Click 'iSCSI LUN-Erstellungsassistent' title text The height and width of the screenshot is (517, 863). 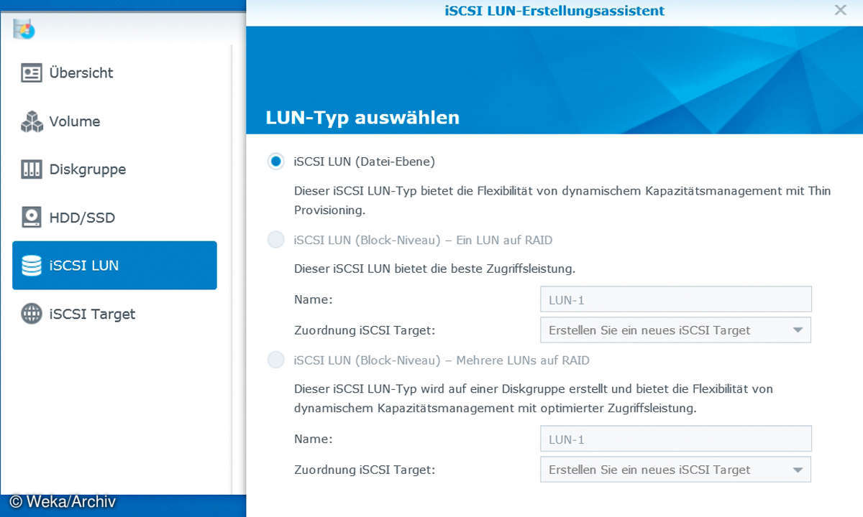(x=554, y=11)
